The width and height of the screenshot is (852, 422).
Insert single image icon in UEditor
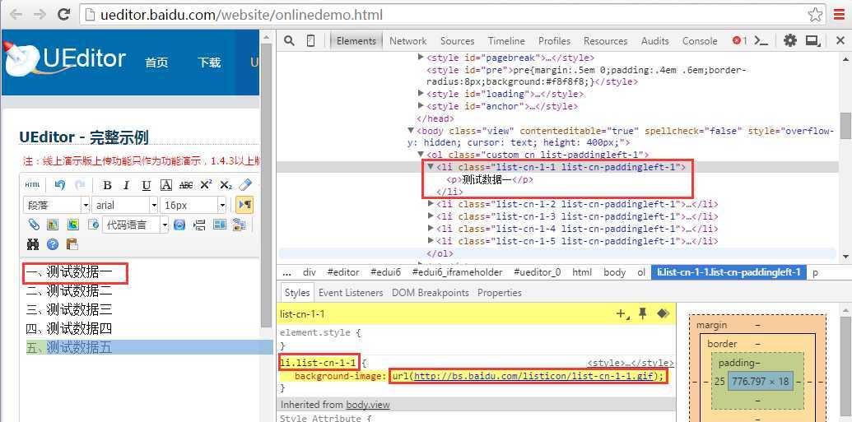53,225
